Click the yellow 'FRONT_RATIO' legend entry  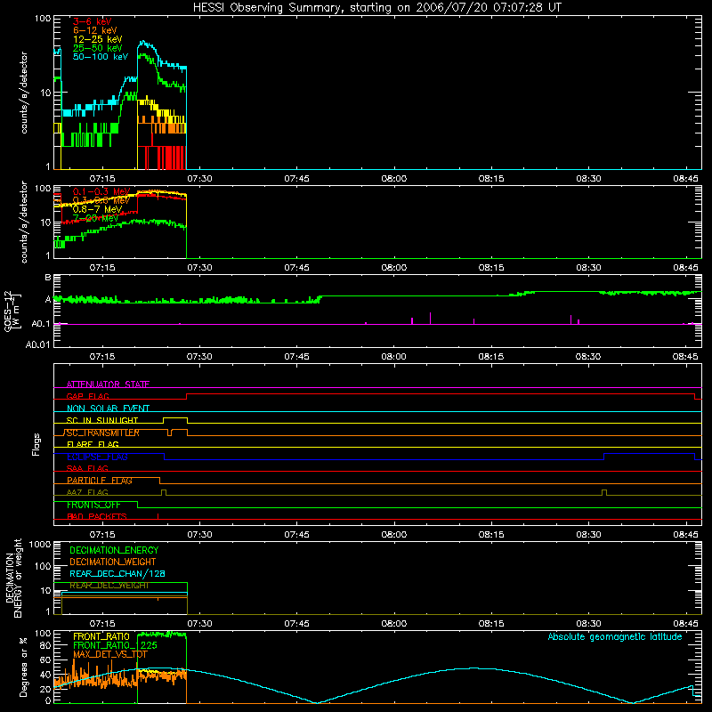pos(101,637)
